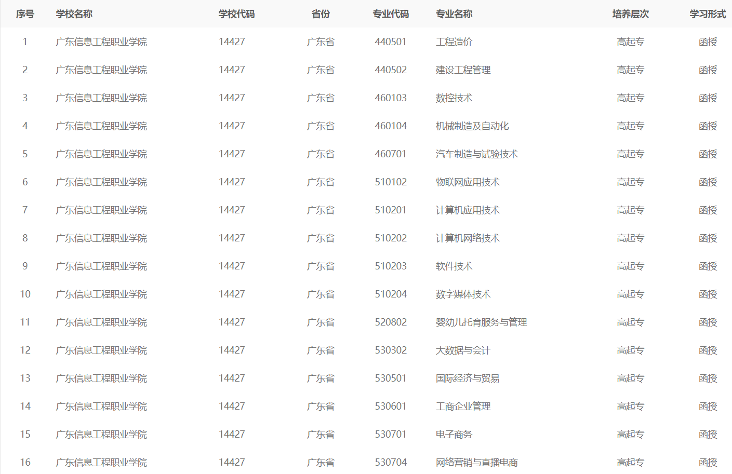Click major code 530601
Screen dimensions: 732x474
[391, 407]
